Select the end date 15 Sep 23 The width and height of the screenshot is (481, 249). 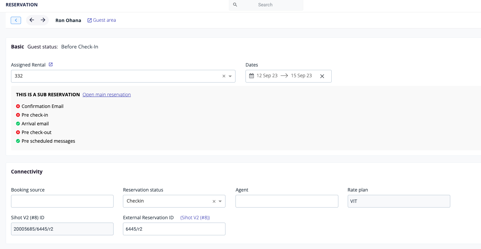coord(301,76)
